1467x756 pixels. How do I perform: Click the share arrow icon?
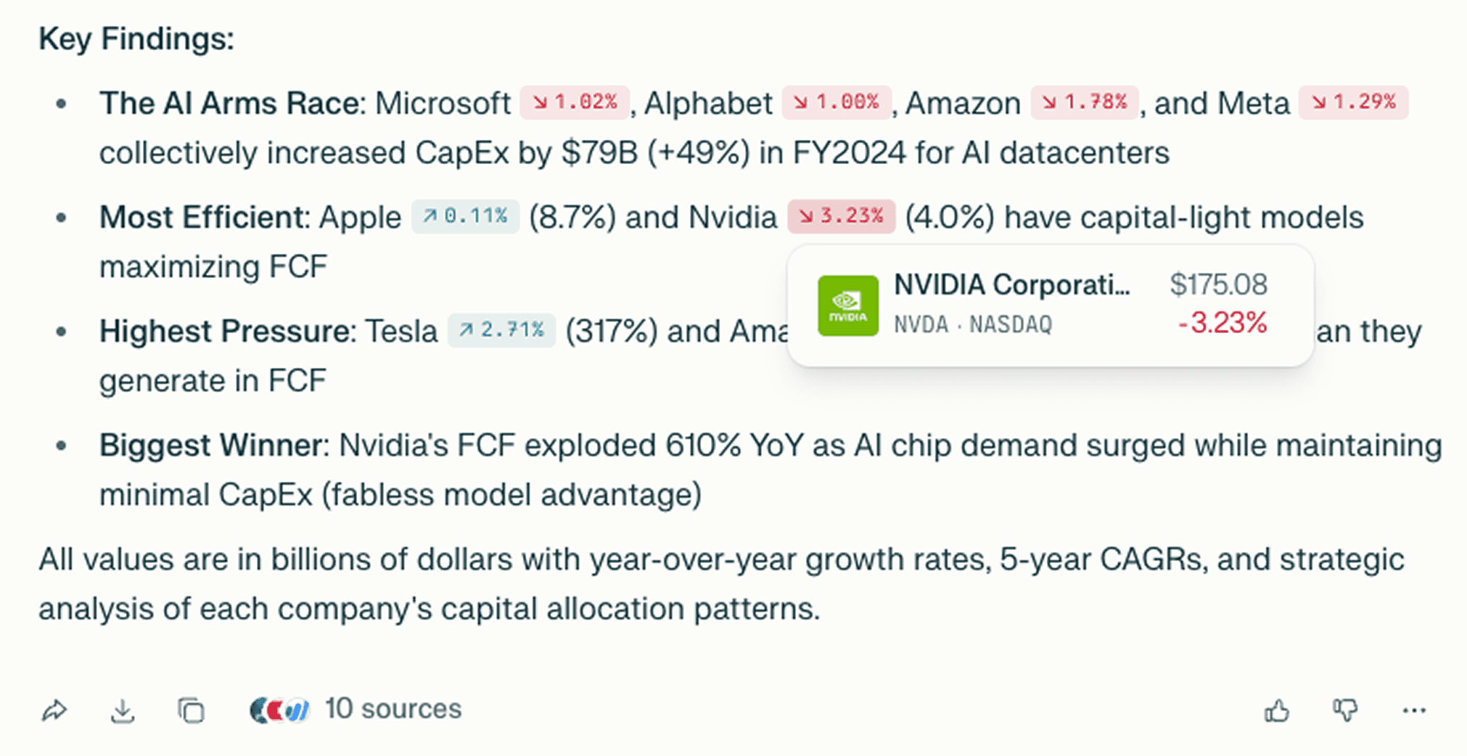pos(54,710)
